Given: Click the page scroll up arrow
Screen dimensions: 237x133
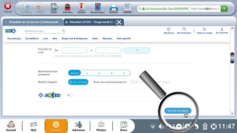Looking at the screenshot, I should coord(232,28).
